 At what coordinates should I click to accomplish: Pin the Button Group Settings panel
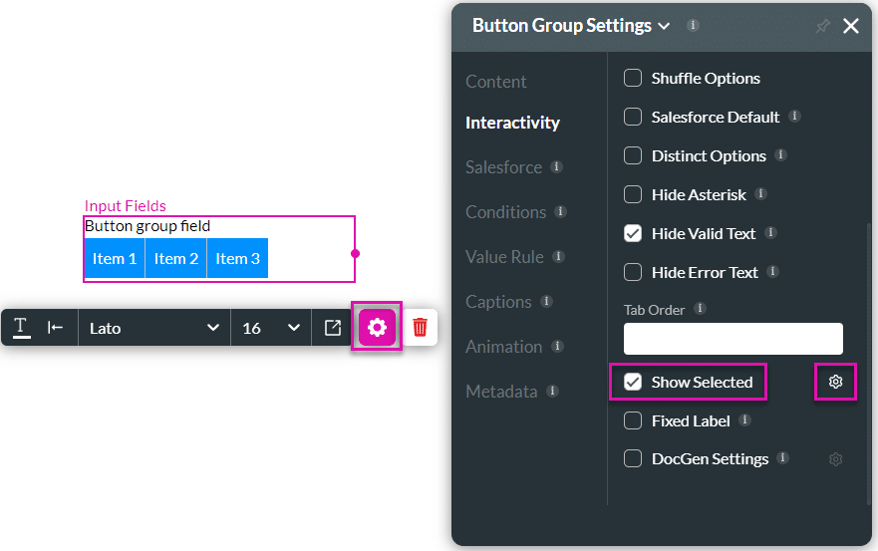(x=822, y=27)
